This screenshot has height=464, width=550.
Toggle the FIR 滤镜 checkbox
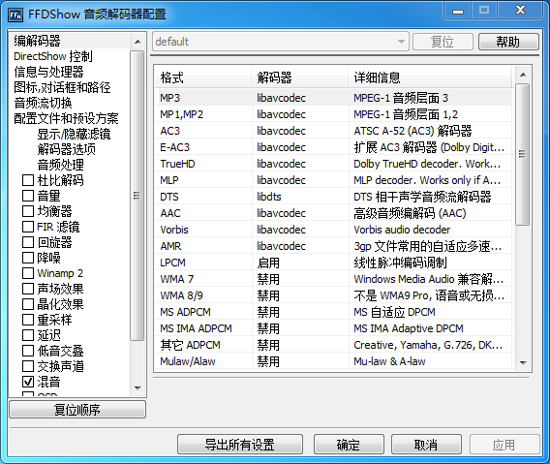(28, 227)
